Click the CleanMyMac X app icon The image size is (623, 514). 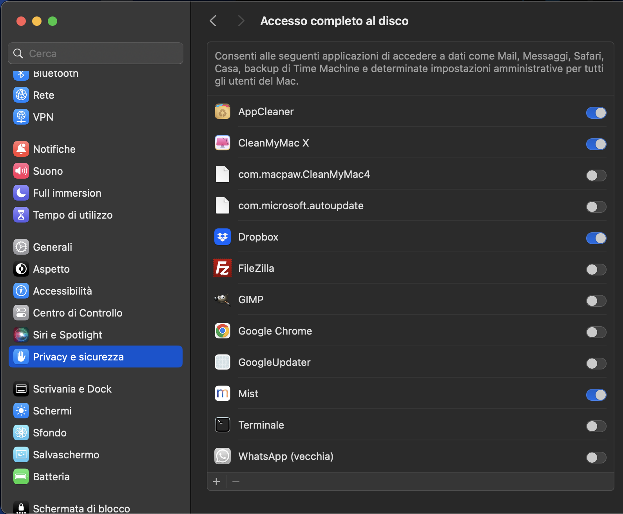(x=223, y=143)
